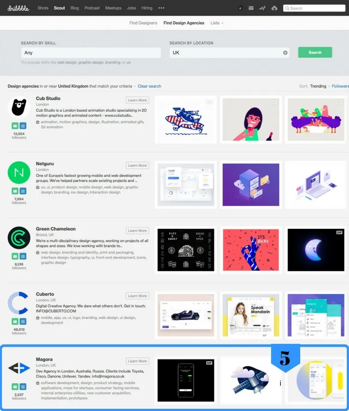The image size is (349, 411).
Task: Switch to Find Designers tab
Action: point(143,23)
